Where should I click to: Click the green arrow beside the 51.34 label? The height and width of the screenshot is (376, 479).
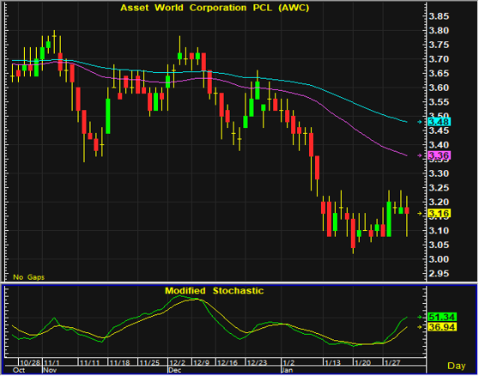pyautogui.click(x=420, y=317)
